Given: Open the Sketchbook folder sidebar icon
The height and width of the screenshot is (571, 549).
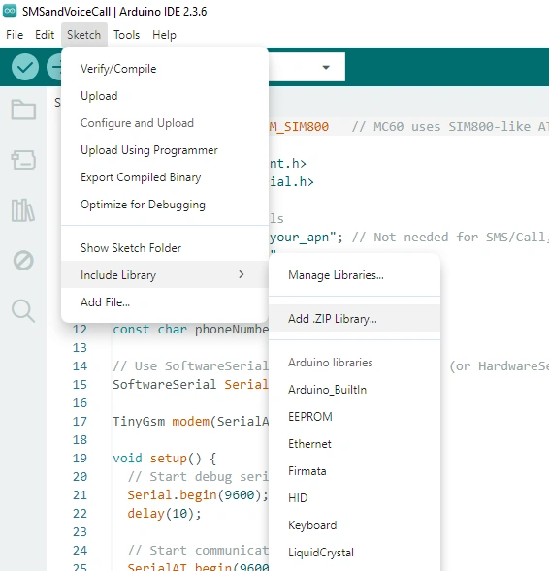Looking at the screenshot, I should (23, 110).
